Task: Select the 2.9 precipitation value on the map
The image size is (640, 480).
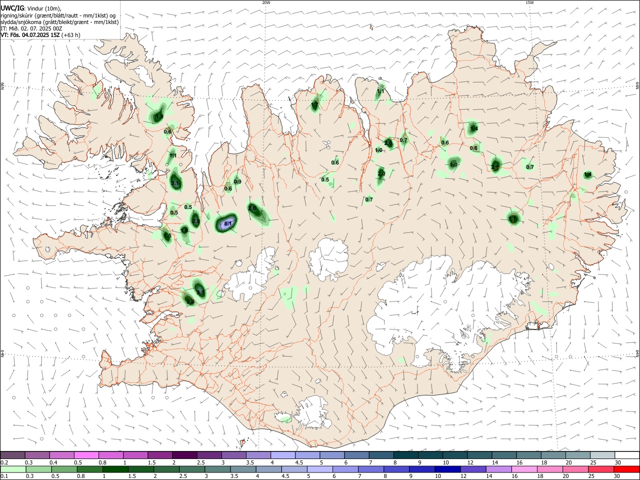Action: click(x=196, y=221)
